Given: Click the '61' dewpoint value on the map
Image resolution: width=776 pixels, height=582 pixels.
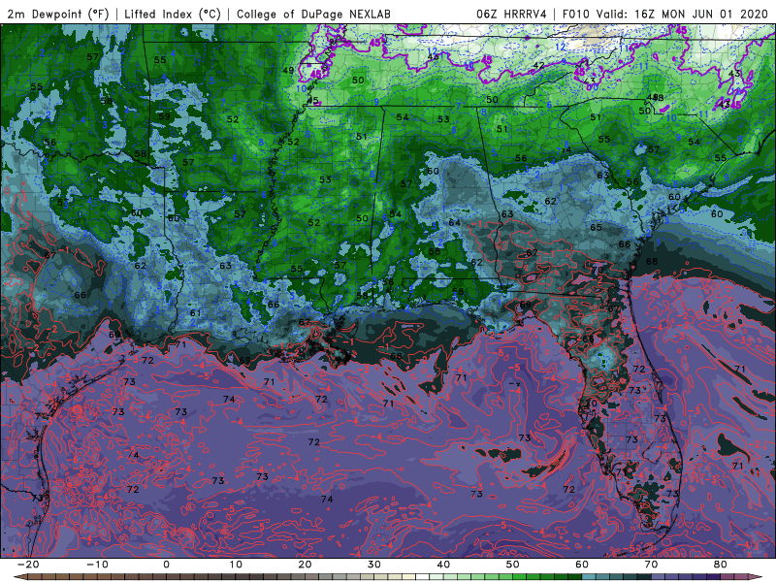Looking at the screenshot, I should pyautogui.click(x=196, y=312).
